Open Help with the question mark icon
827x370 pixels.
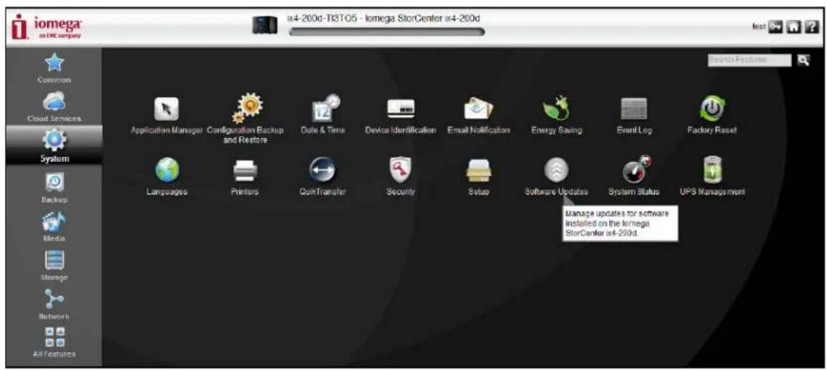810,26
